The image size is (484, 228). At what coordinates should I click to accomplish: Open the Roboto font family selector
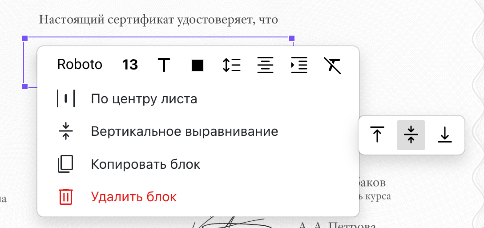point(80,65)
